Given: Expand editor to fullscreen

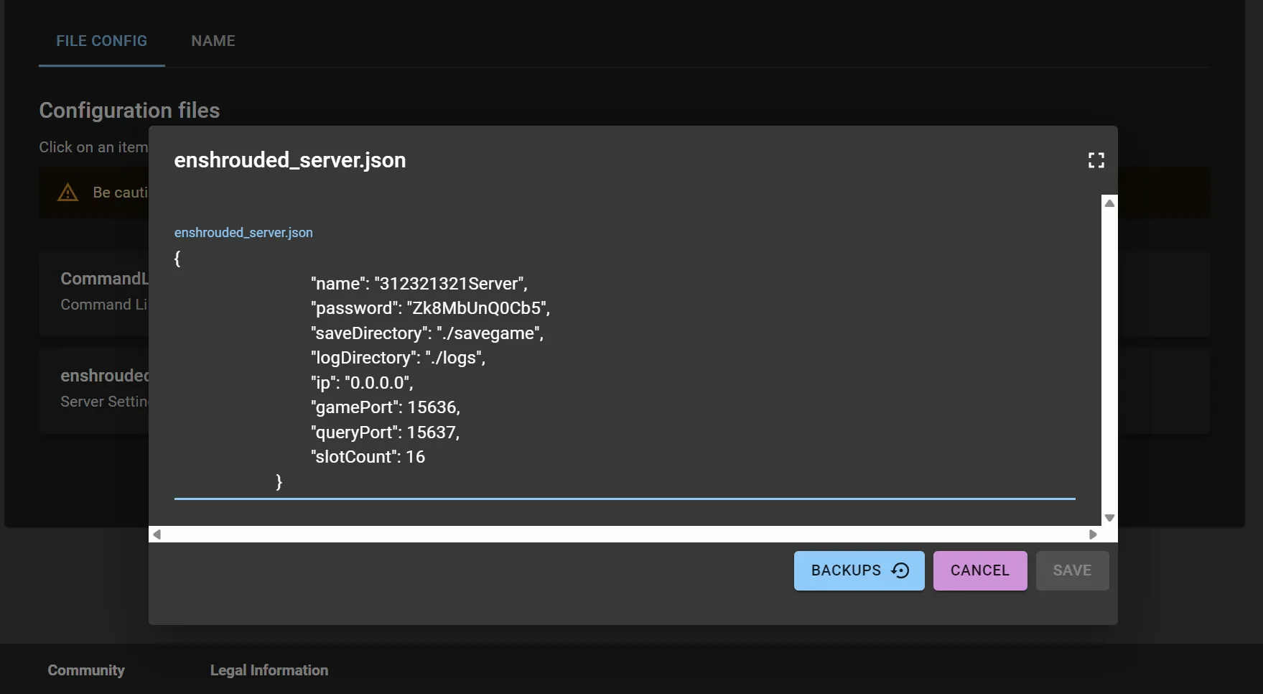Looking at the screenshot, I should coord(1096,160).
